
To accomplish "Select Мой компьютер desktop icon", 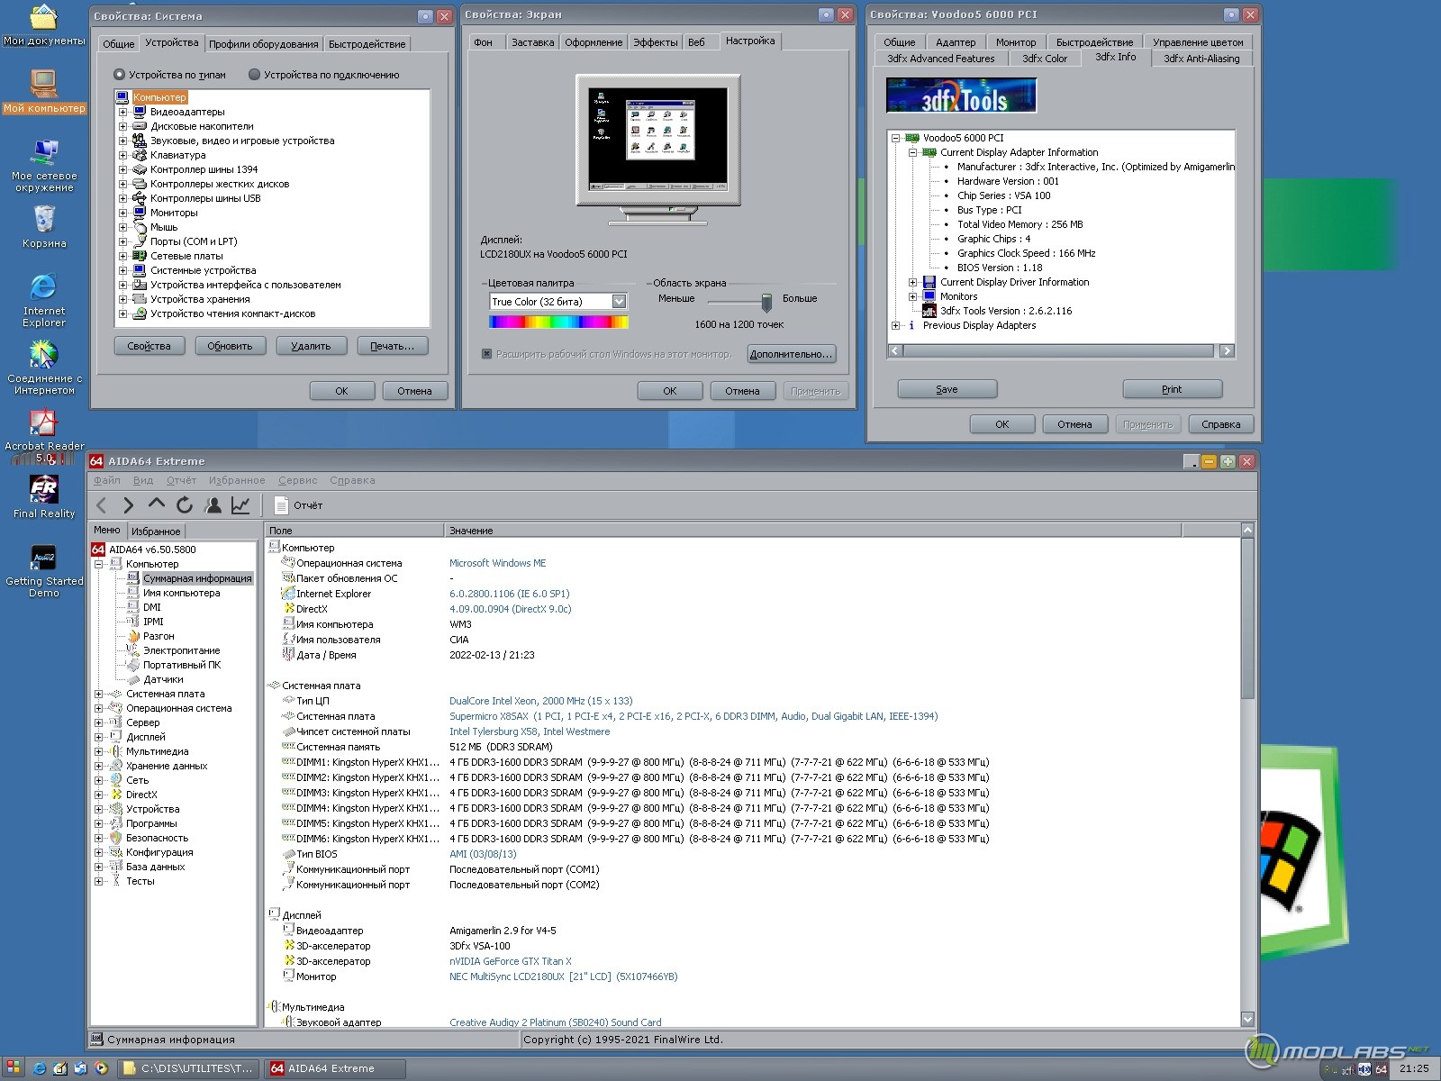I will 44,91.
